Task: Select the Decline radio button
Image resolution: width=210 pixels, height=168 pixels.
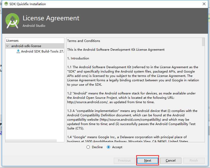Action: pyautogui.click(x=88, y=147)
